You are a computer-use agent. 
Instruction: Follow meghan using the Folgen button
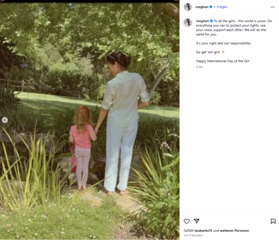click(222, 7)
